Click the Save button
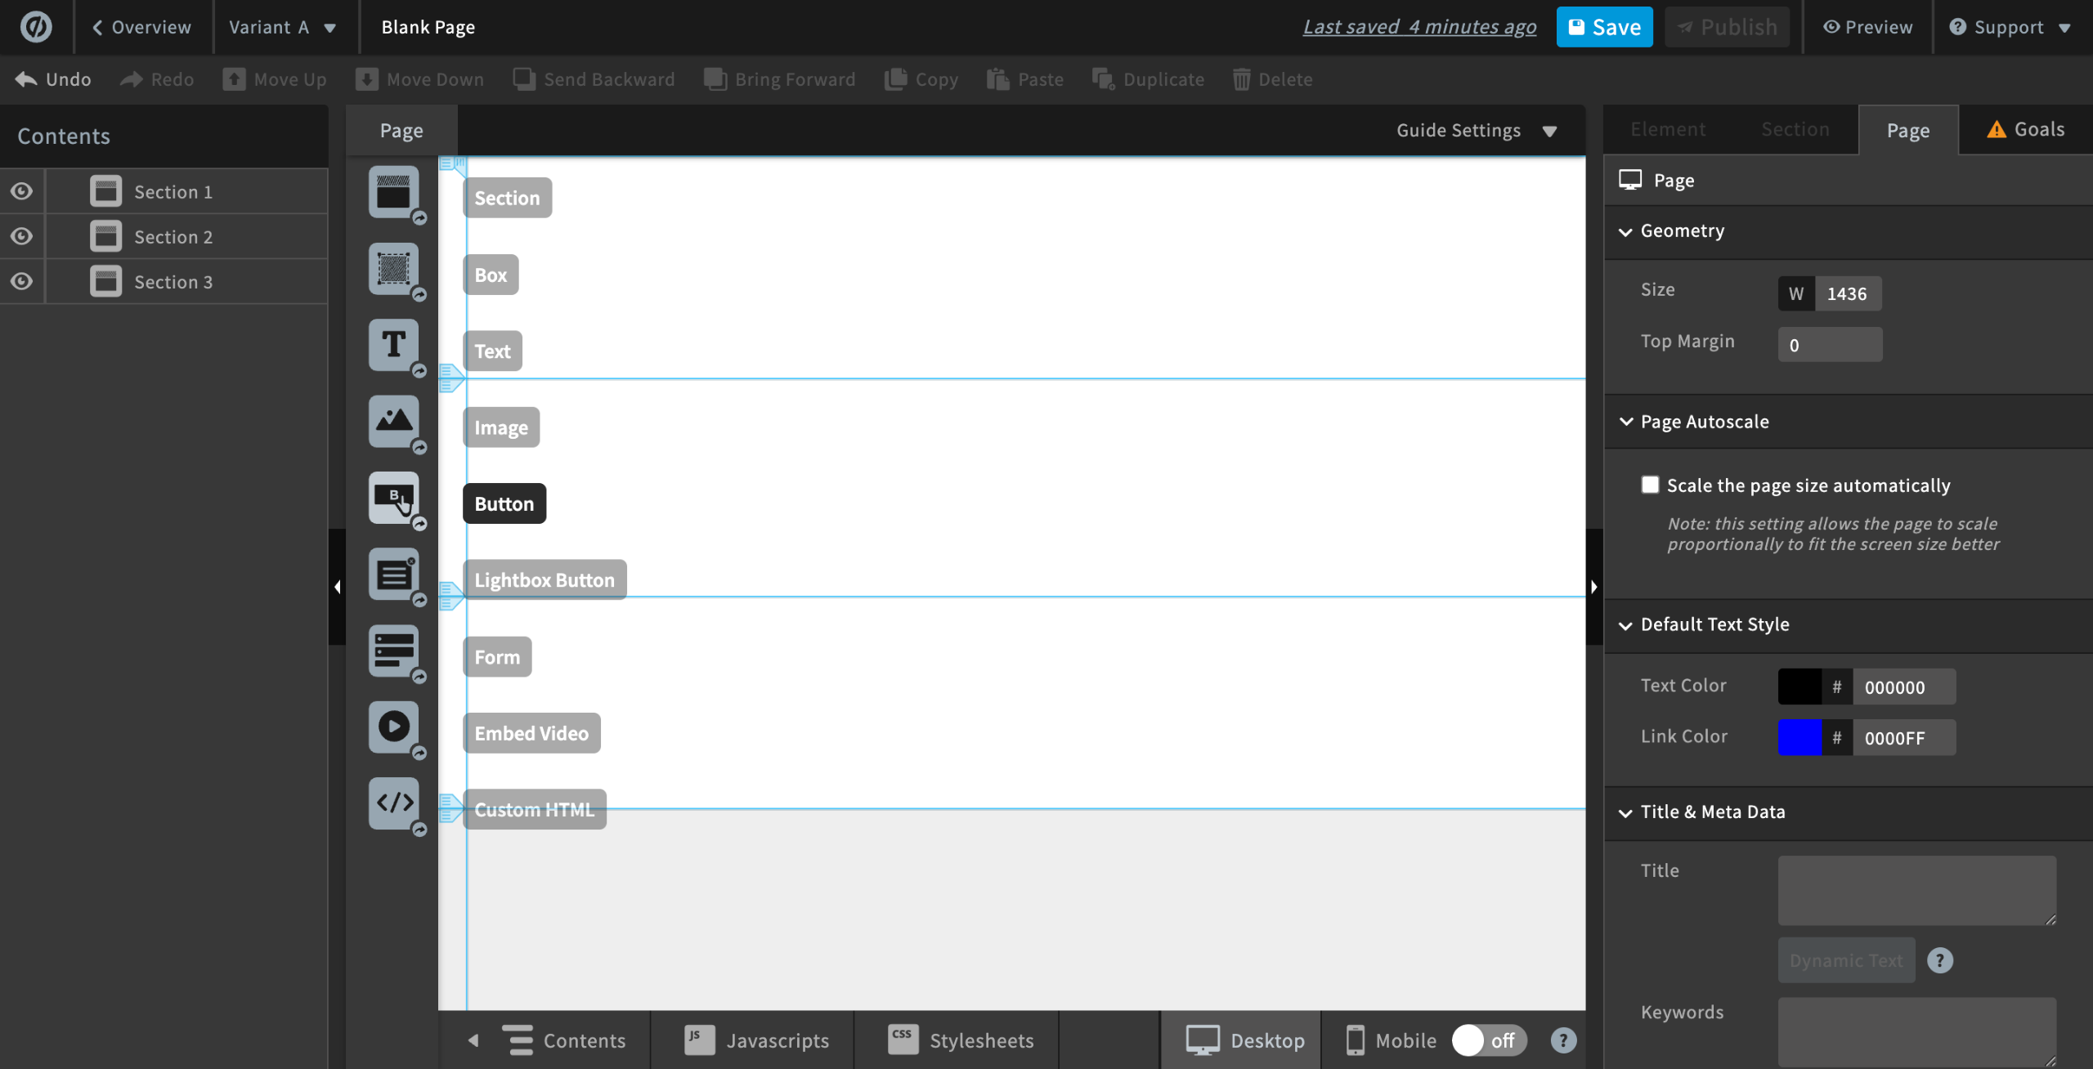This screenshot has height=1069, width=2093. coord(1604,27)
